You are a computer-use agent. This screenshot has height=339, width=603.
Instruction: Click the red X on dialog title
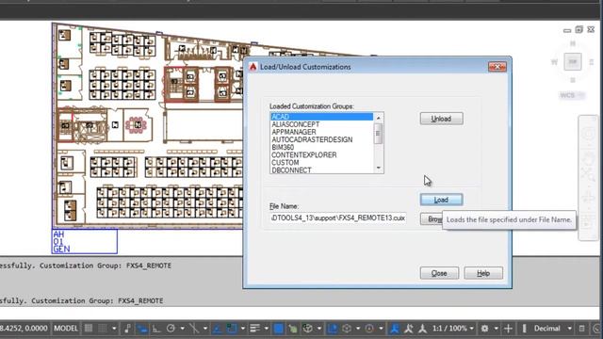coord(497,67)
